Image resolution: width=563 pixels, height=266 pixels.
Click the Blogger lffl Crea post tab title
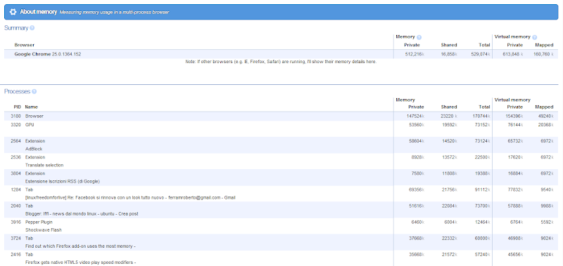82,214
